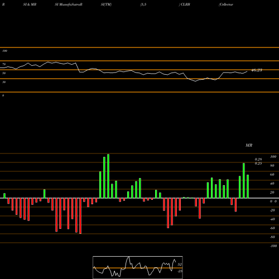Viewport: 279px width, 279px height.
Task: Click the 40 label on MR axis
Action: 272,184
